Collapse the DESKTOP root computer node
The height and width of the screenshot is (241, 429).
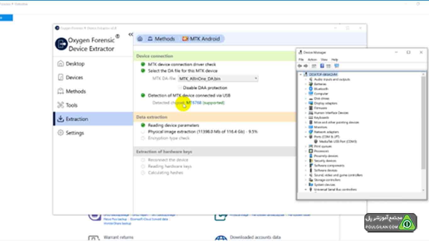(x=301, y=75)
